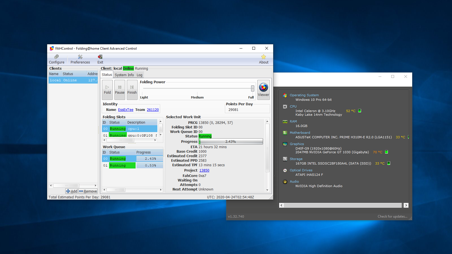Open the Optical Drives section in Speccy

pyautogui.click(x=301, y=170)
